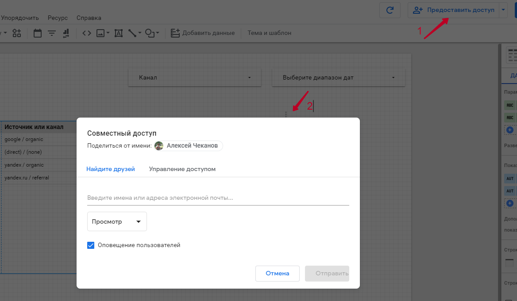Click the names or email input field
Viewport: 517px width, 301px height.
point(218,198)
